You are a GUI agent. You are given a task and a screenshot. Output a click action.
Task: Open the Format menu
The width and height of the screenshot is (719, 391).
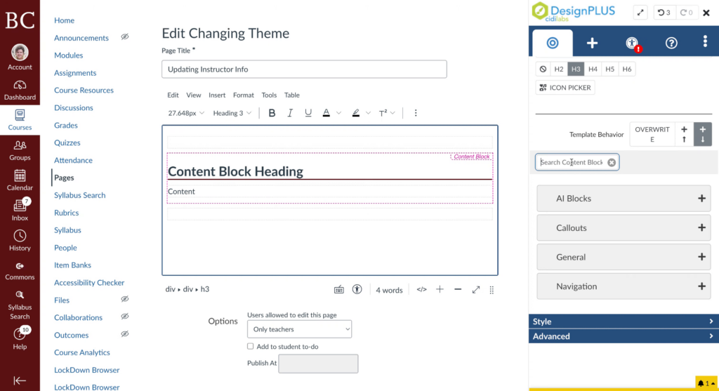click(244, 95)
